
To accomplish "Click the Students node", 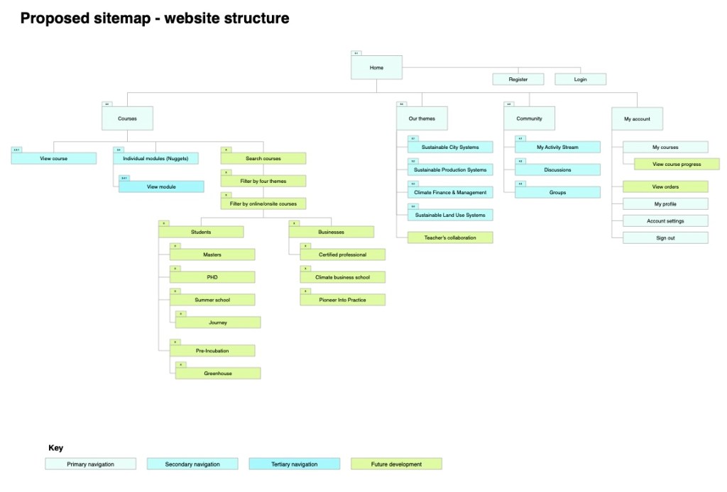I will pyautogui.click(x=201, y=232).
